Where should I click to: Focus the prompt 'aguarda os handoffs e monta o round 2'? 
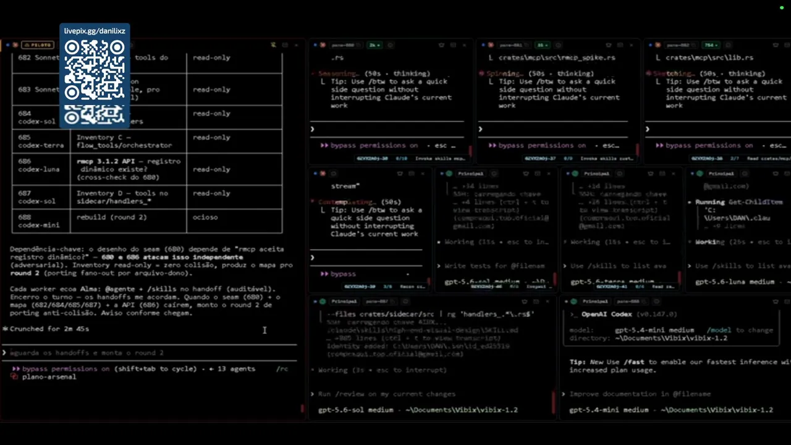coord(148,352)
